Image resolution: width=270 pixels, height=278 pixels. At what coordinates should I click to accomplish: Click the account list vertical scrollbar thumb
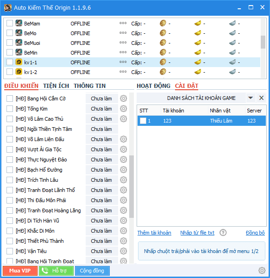(263, 42)
